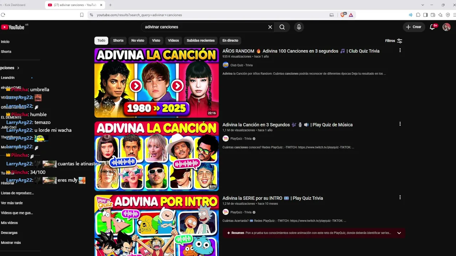This screenshot has height=256, width=456.
Task: View site information icon in address bar
Action: [91, 15]
